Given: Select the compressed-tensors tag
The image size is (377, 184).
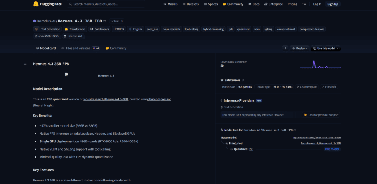Looking at the screenshot, I should click(312, 29).
